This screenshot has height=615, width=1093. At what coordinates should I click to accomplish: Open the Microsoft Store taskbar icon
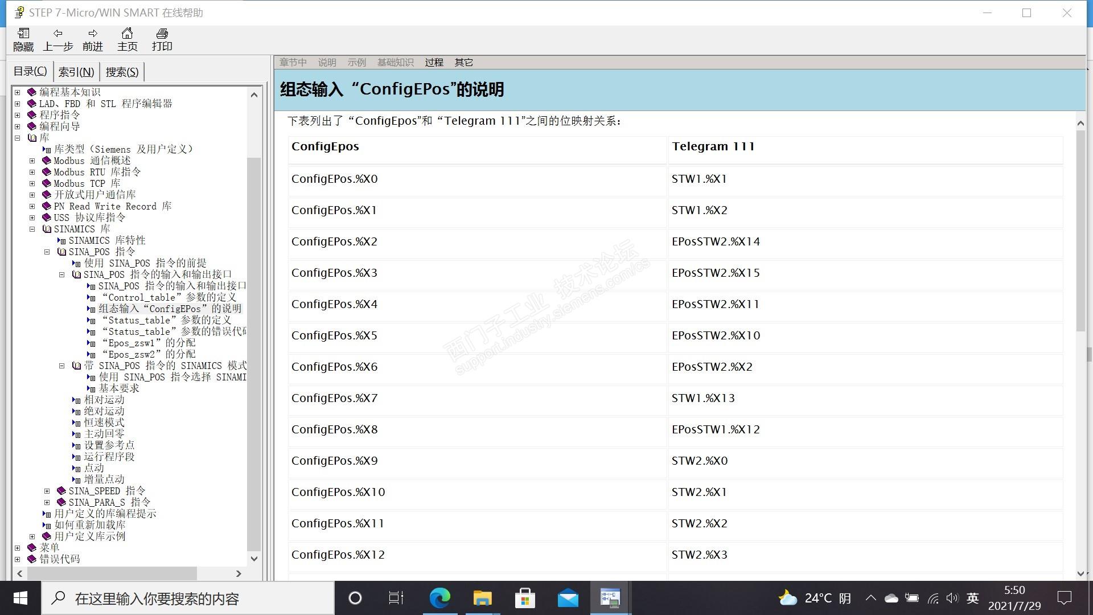[x=525, y=598]
